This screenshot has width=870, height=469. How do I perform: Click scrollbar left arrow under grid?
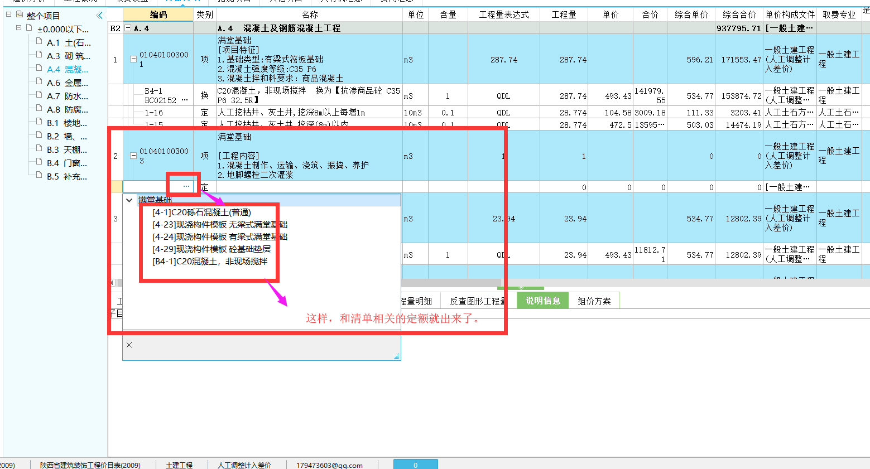113,283
